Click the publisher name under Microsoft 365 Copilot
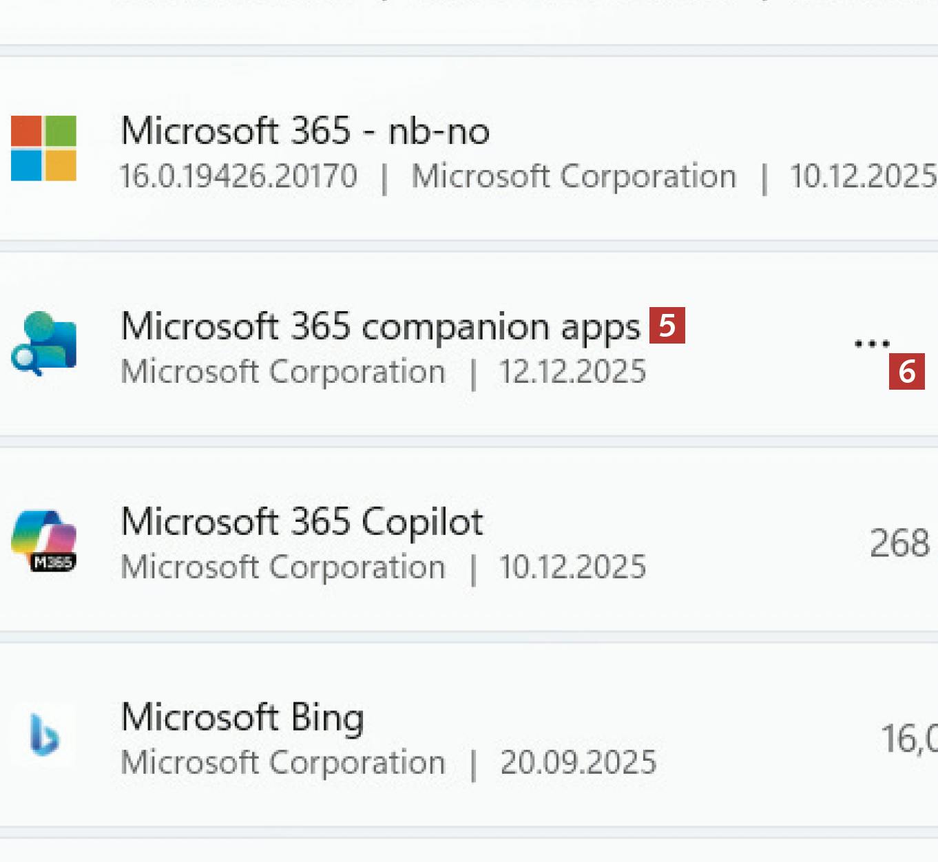This screenshot has width=938, height=862. (x=283, y=568)
